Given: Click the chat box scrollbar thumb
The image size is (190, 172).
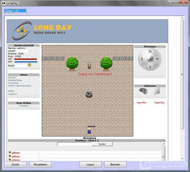Looking at the screenshot, I should [x=164, y=153].
